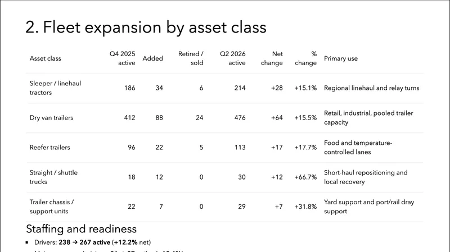
Task: Select the 'Trailer chassis / support units' cell
Action: click(x=52, y=207)
